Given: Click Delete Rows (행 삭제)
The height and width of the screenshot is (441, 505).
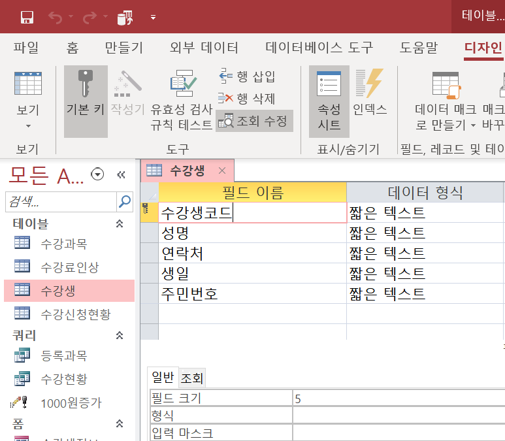Looking at the screenshot, I should 248,99.
